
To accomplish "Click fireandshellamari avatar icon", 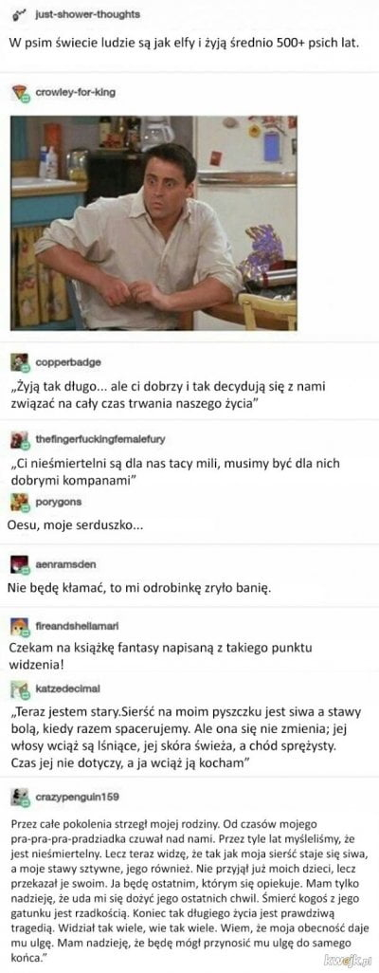I will (20, 627).
